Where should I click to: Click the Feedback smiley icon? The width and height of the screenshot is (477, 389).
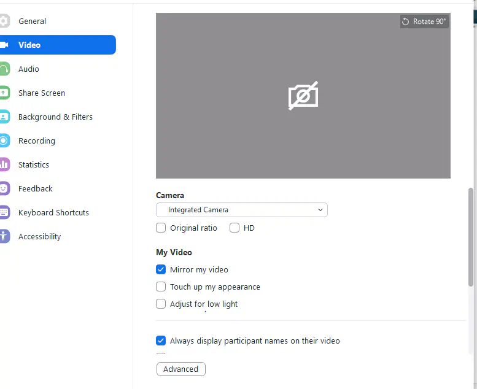point(4,189)
